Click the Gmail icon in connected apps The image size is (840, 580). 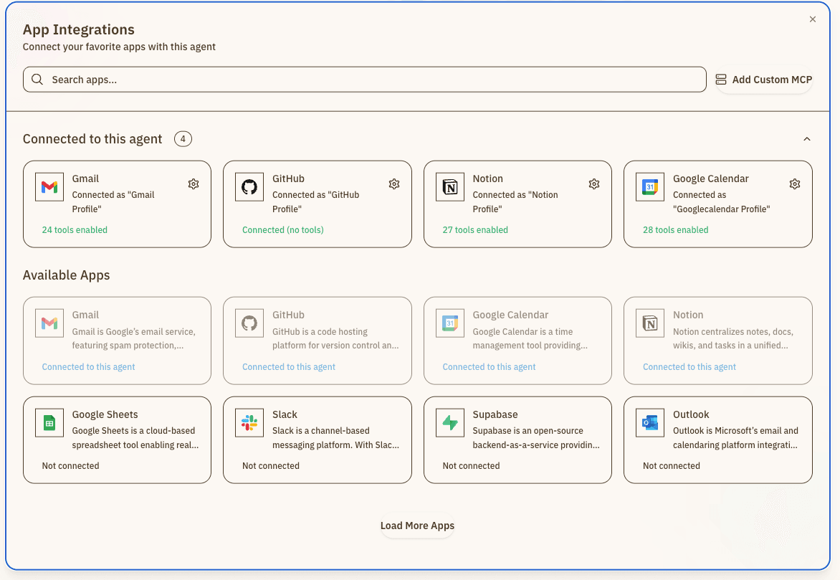pos(49,187)
